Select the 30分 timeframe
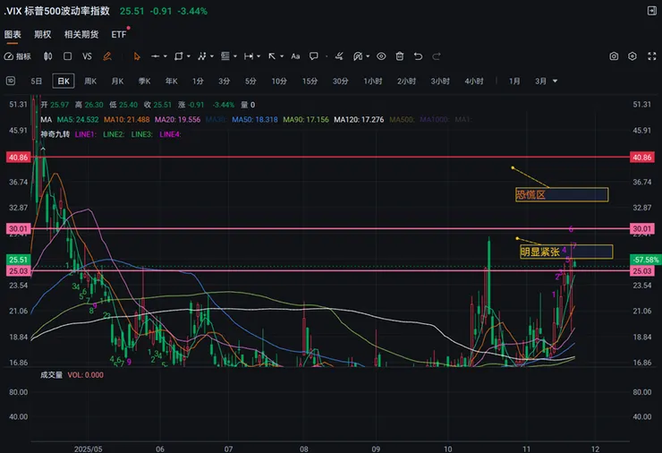Viewport: 662px width, 453px height. (x=340, y=81)
